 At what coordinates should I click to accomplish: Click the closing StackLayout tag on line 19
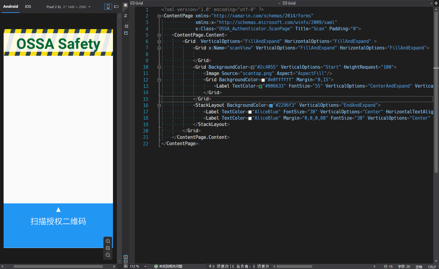point(211,124)
